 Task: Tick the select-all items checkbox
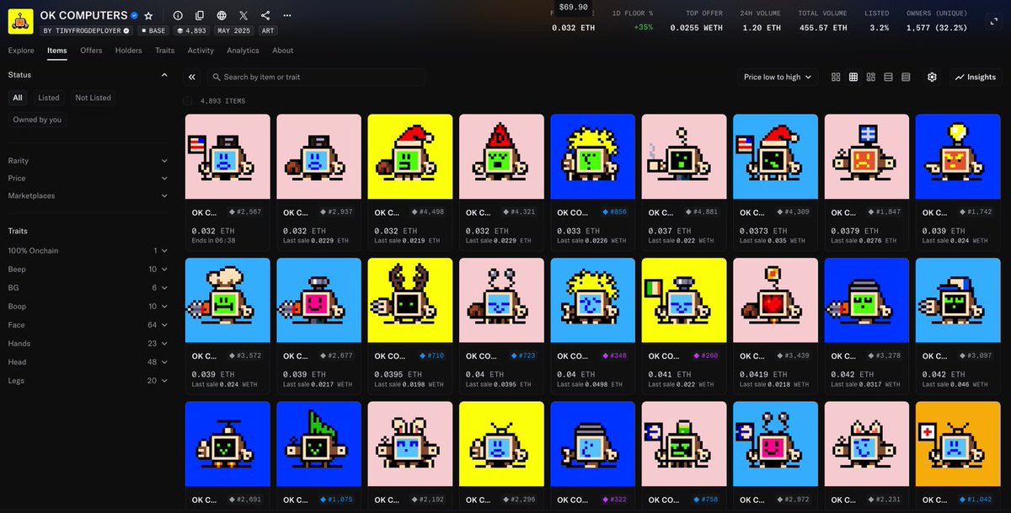188,101
